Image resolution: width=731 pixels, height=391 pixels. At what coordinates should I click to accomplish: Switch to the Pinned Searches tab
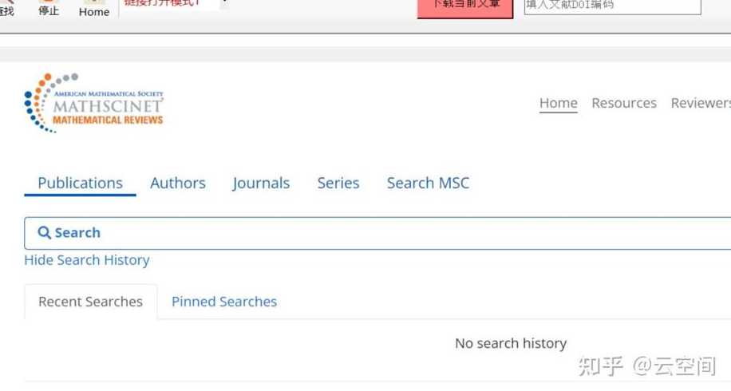[224, 302]
